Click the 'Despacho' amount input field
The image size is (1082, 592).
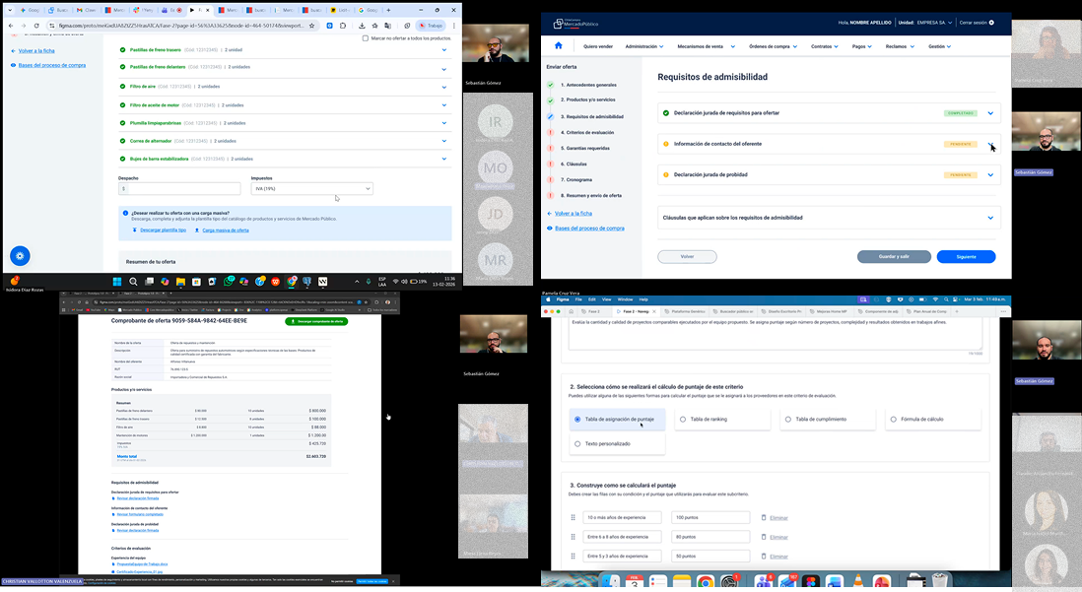(179, 188)
